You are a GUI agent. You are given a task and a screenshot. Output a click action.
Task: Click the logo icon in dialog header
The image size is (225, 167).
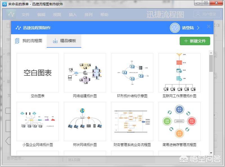click(18, 28)
